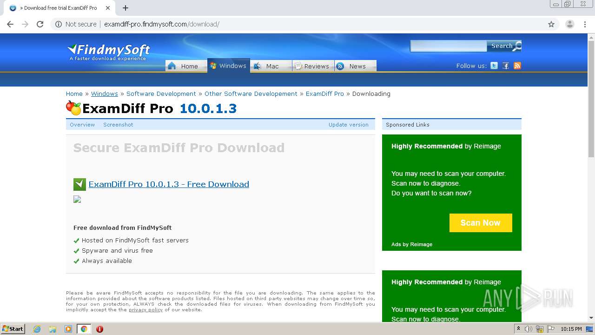Launch Internet Explorer from taskbar
Image resolution: width=595 pixels, height=335 pixels.
tap(37, 329)
